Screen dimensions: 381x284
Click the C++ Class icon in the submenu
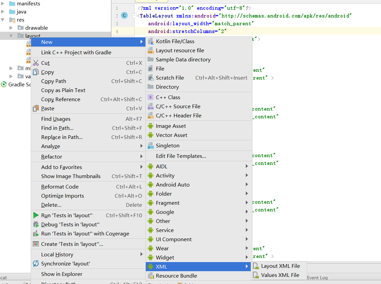pos(150,97)
